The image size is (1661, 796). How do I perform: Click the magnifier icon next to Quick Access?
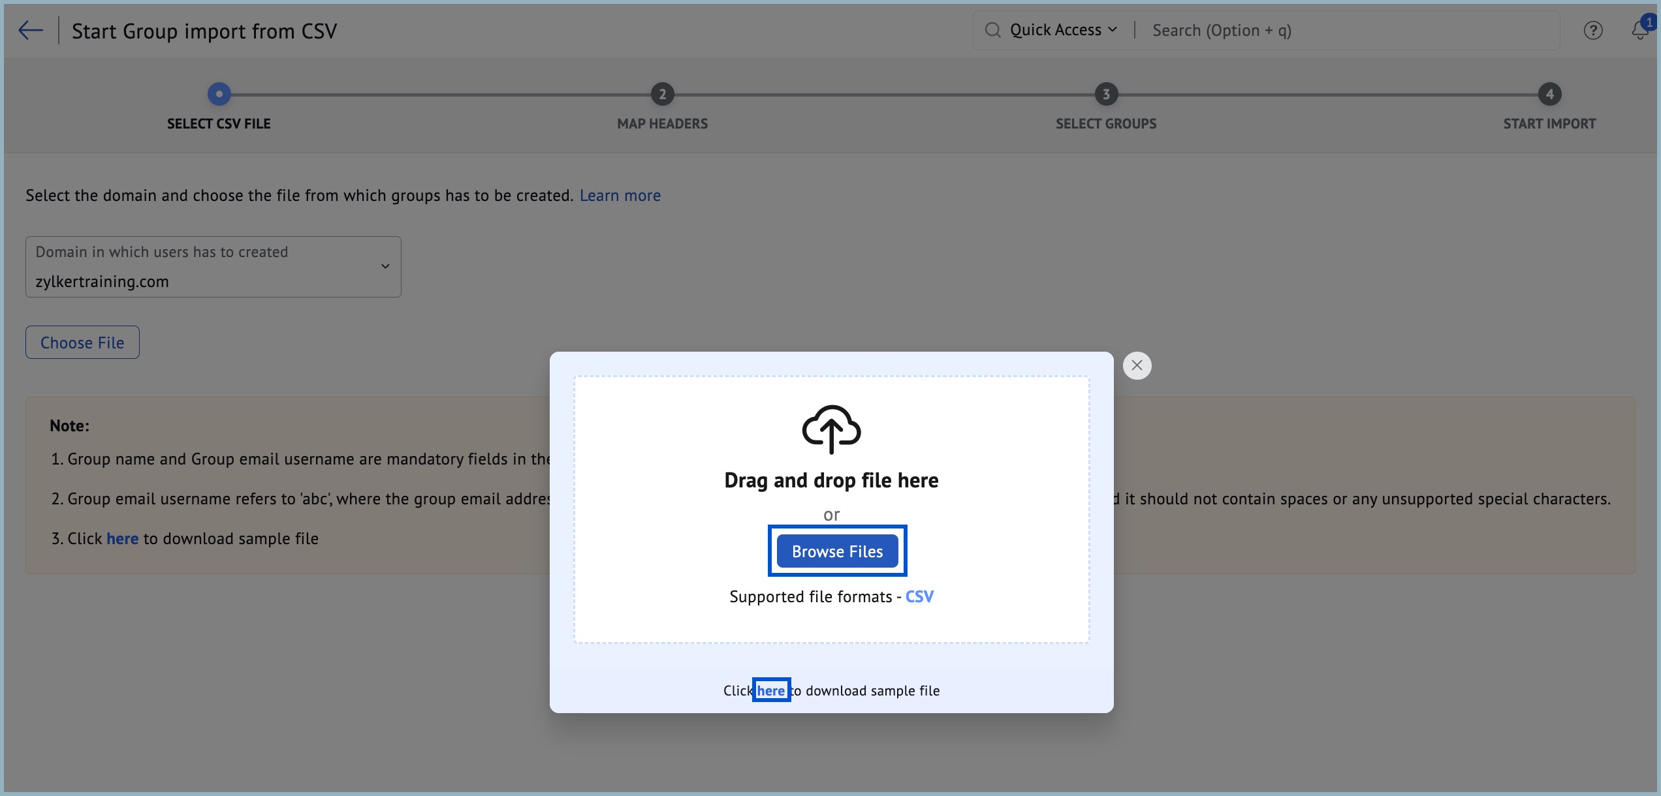(x=992, y=30)
